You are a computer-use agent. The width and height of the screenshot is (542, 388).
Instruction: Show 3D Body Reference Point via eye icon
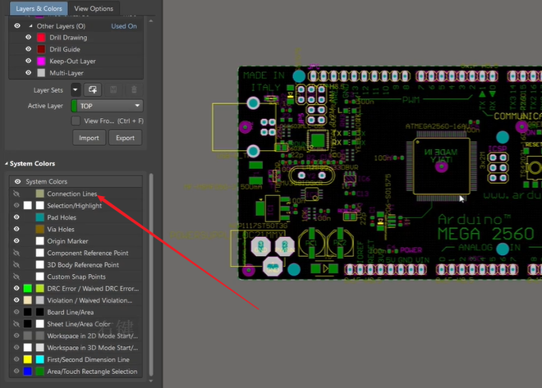[16, 265]
